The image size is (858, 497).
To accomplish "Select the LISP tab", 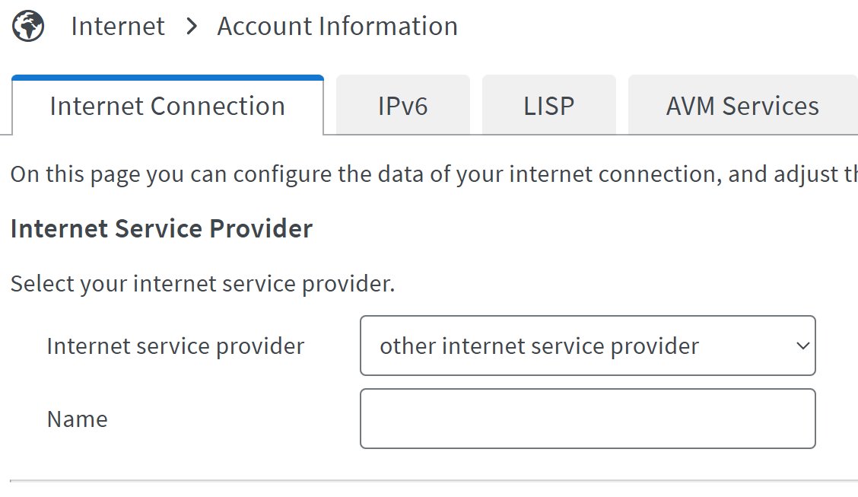I will pos(549,105).
